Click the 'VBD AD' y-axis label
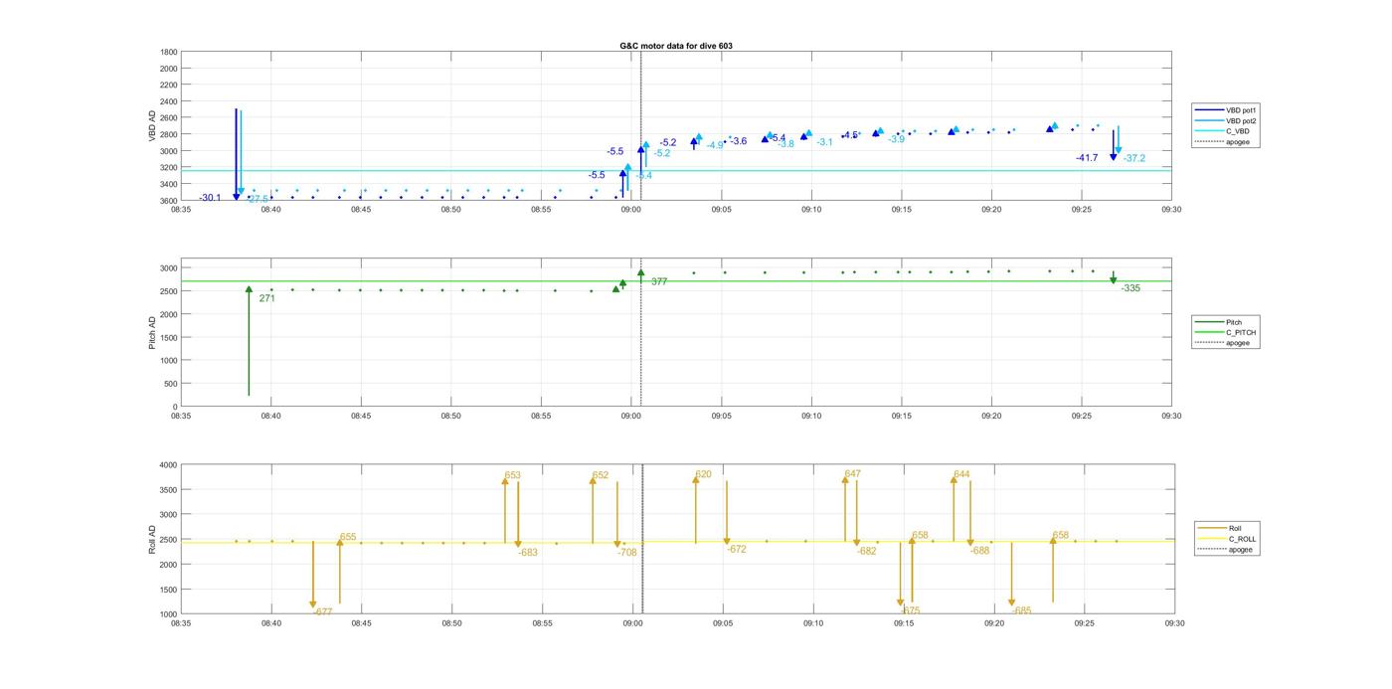 click(x=153, y=125)
